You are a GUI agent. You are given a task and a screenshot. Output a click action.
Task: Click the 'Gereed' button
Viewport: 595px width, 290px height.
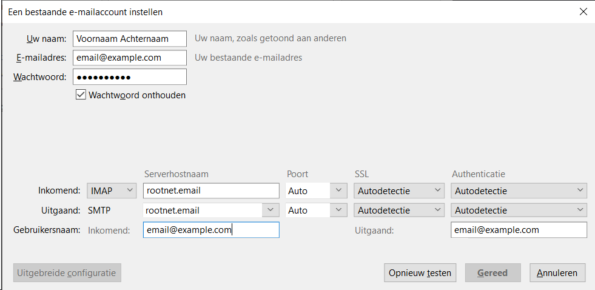click(492, 273)
